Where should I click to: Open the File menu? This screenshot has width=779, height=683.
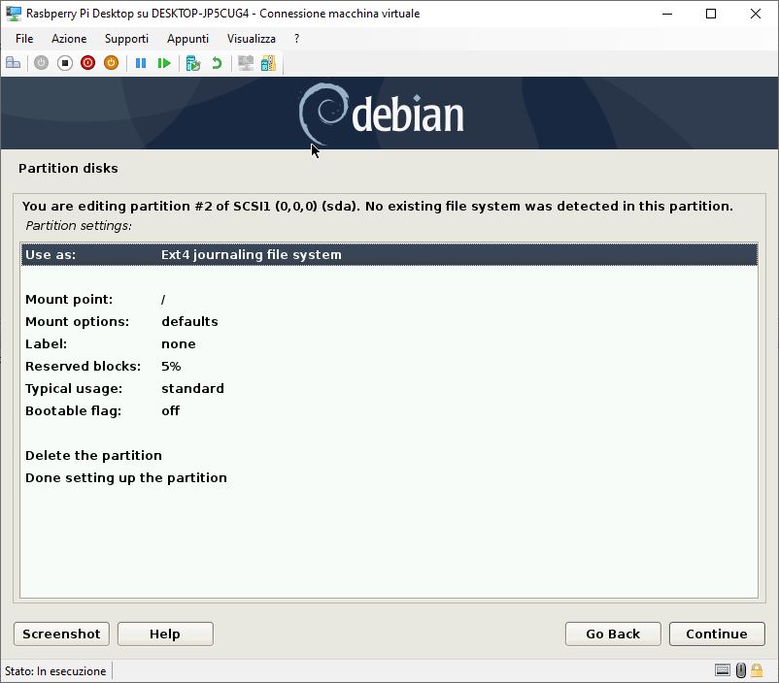24,38
